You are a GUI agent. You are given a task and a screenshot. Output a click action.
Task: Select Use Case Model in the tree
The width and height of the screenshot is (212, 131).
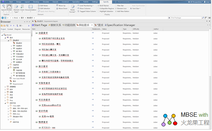coord(19,79)
